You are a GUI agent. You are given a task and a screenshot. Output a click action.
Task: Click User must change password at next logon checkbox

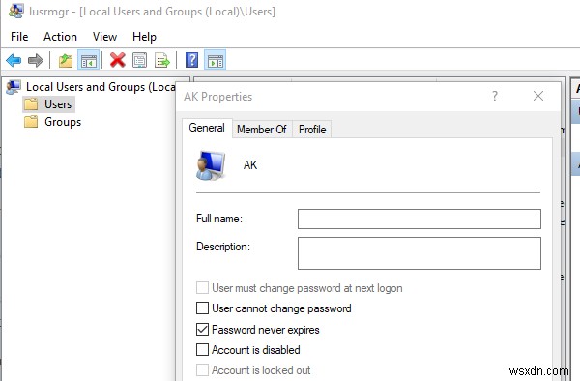point(202,288)
